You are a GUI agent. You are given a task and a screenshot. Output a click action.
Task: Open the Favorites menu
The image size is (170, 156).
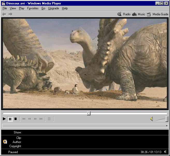33,8
